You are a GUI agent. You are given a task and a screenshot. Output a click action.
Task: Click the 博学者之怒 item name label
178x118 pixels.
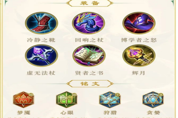click(x=139, y=40)
